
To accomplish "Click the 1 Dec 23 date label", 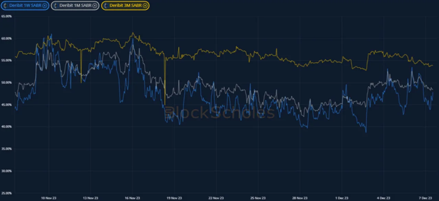I will pyautogui.click(x=342, y=198).
